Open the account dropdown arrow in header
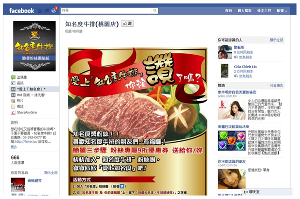The image size is (300, 199). [286, 11]
